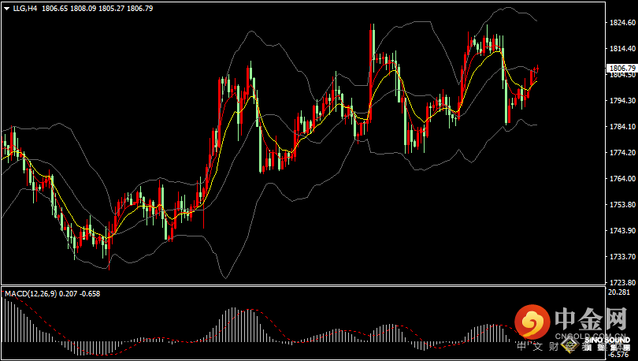Click the orange swirl logo icon

point(532,322)
